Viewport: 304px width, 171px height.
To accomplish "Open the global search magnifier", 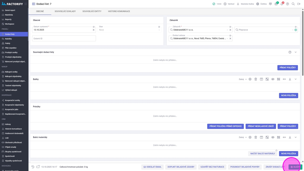I will (293, 4).
